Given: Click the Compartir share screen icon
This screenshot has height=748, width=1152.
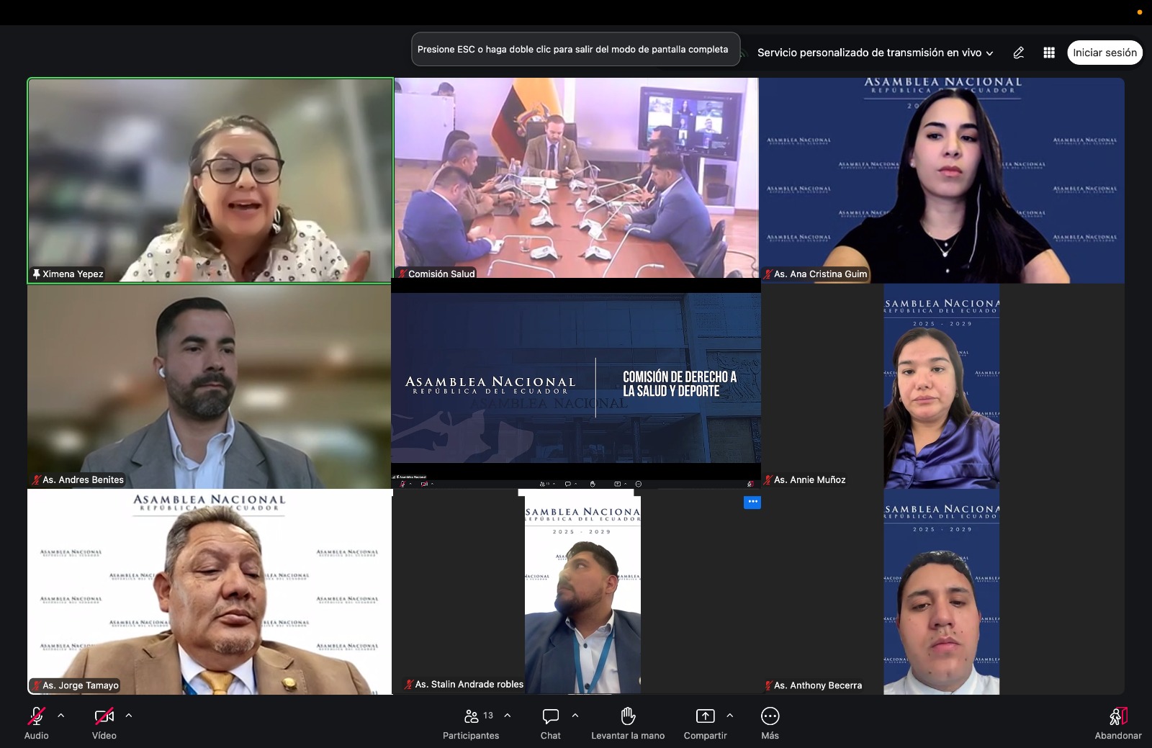Looking at the screenshot, I should coord(705,716).
